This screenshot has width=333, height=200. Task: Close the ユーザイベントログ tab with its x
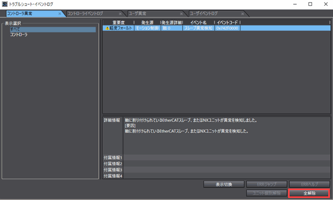(x=243, y=14)
